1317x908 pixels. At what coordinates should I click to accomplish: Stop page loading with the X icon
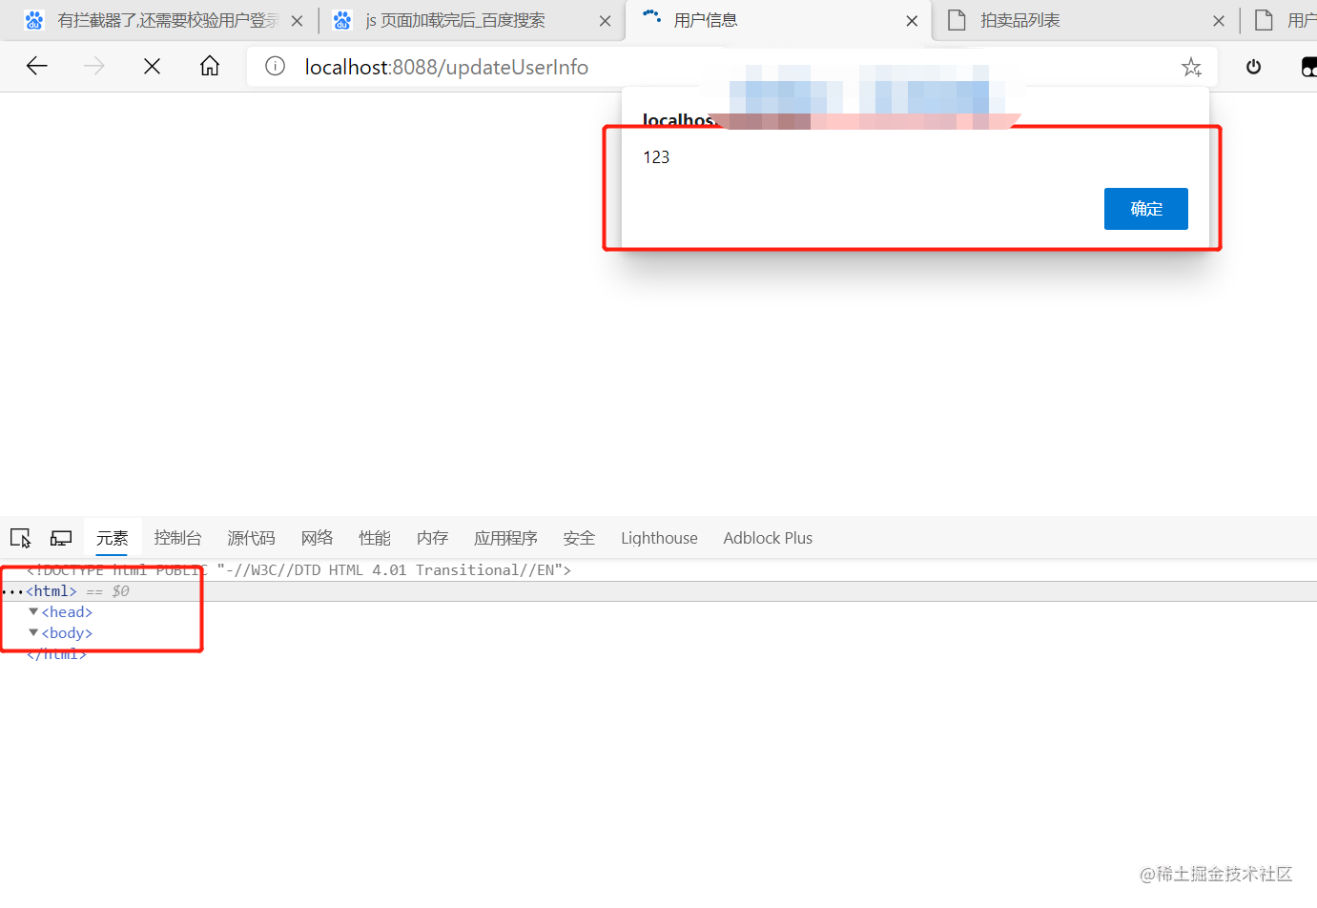[152, 66]
